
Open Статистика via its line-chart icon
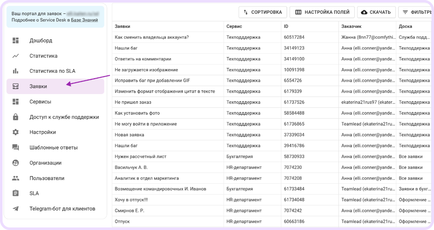[x=15, y=56]
